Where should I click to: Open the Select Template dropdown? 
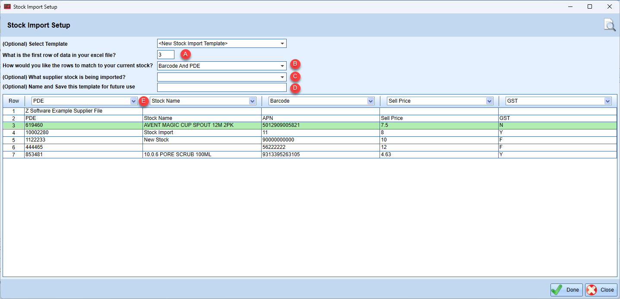click(282, 44)
